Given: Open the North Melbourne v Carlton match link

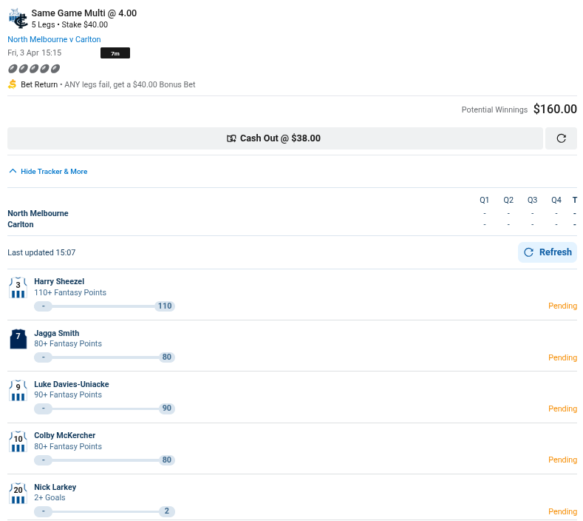Looking at the screenshot, I should [54, 39].
